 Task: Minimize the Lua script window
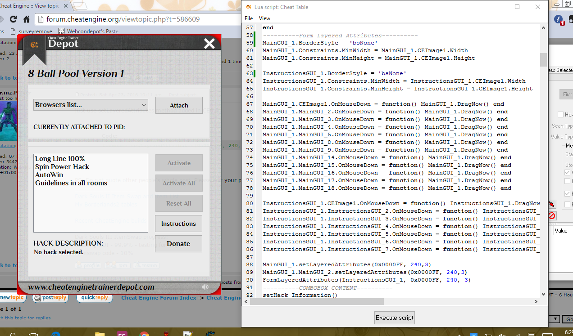(x=497, y=7)
